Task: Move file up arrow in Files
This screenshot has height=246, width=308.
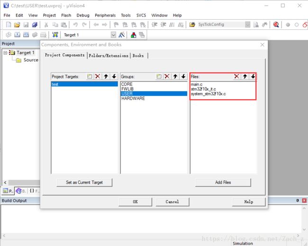Action: point(245,76)
